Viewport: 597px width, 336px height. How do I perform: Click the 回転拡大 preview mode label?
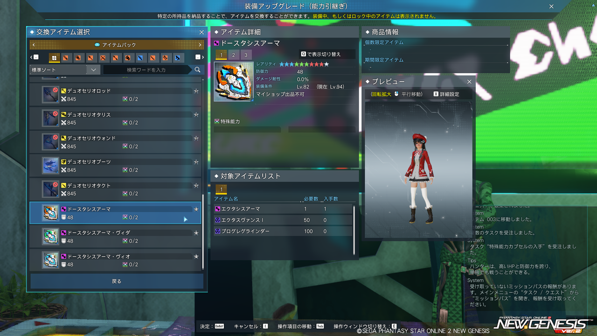pyautogui.click(x=381, y=94)
